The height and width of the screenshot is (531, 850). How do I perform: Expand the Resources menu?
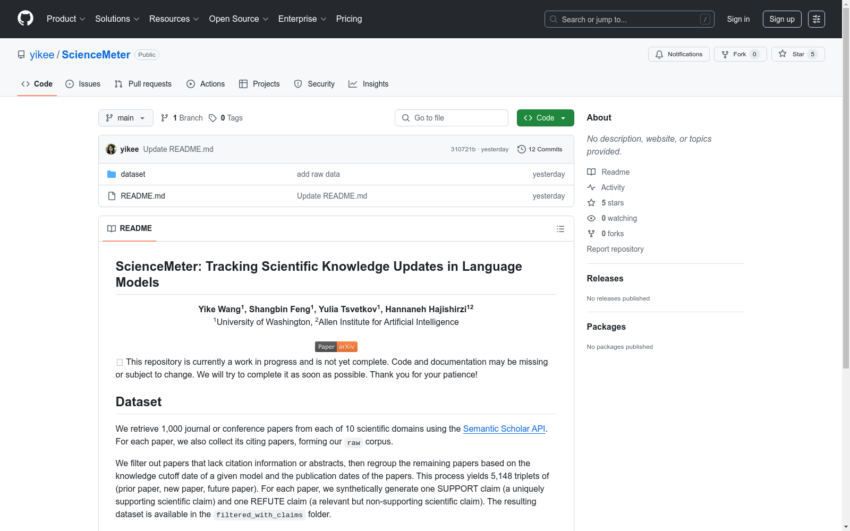[174, 19]
